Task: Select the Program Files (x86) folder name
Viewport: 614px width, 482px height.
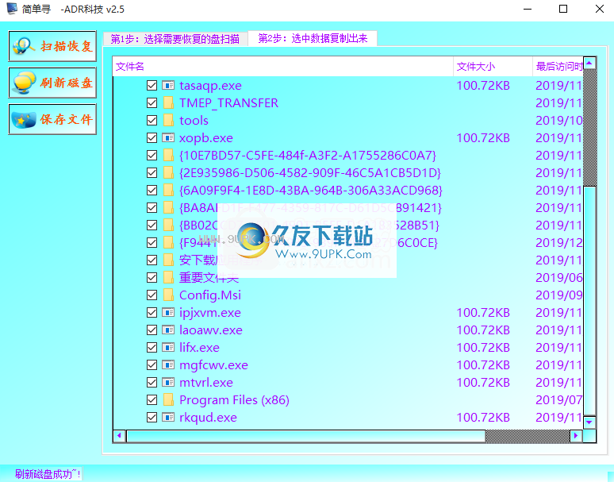Action: point(234,400)
